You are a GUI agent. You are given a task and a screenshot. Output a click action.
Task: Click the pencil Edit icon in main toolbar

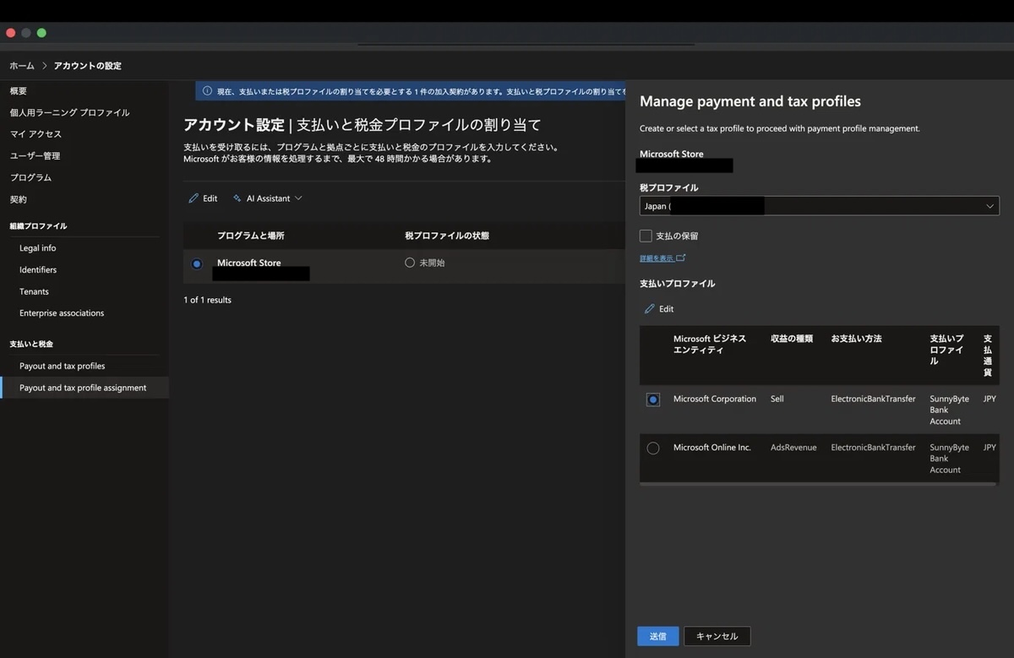click(194, 198)
